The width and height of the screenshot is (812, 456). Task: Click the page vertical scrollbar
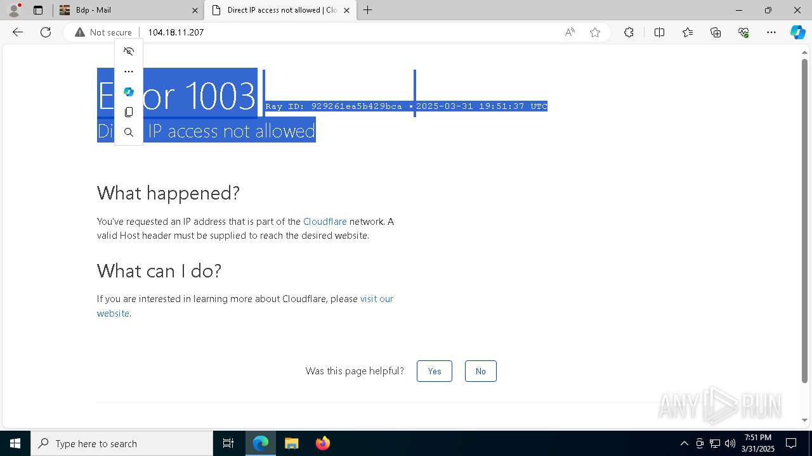point(804,222)
